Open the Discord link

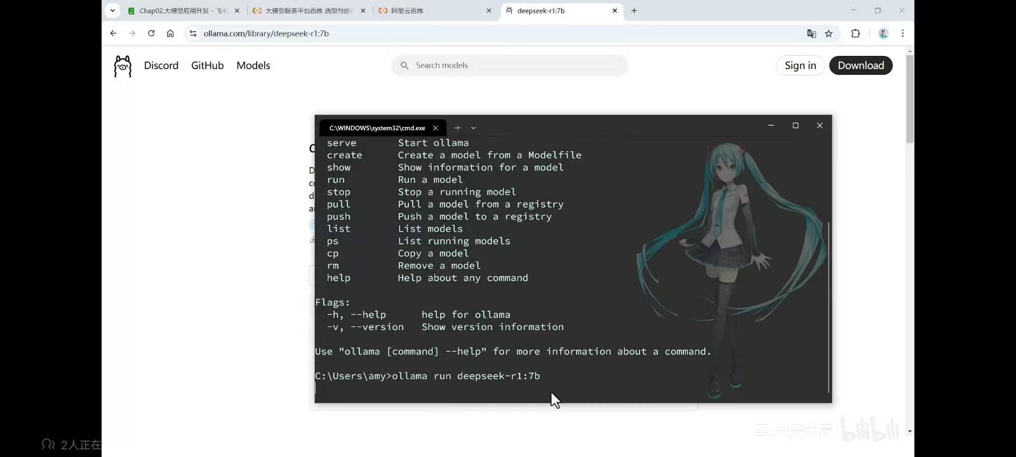(161, 65)
